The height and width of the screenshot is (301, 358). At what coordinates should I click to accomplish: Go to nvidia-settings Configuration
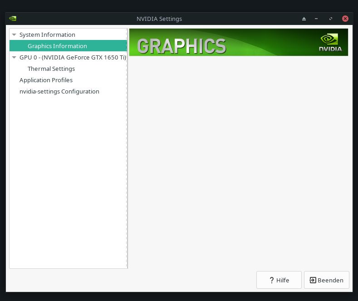coord(59,92)
